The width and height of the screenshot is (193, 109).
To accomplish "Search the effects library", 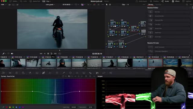I will pos(187,5).
